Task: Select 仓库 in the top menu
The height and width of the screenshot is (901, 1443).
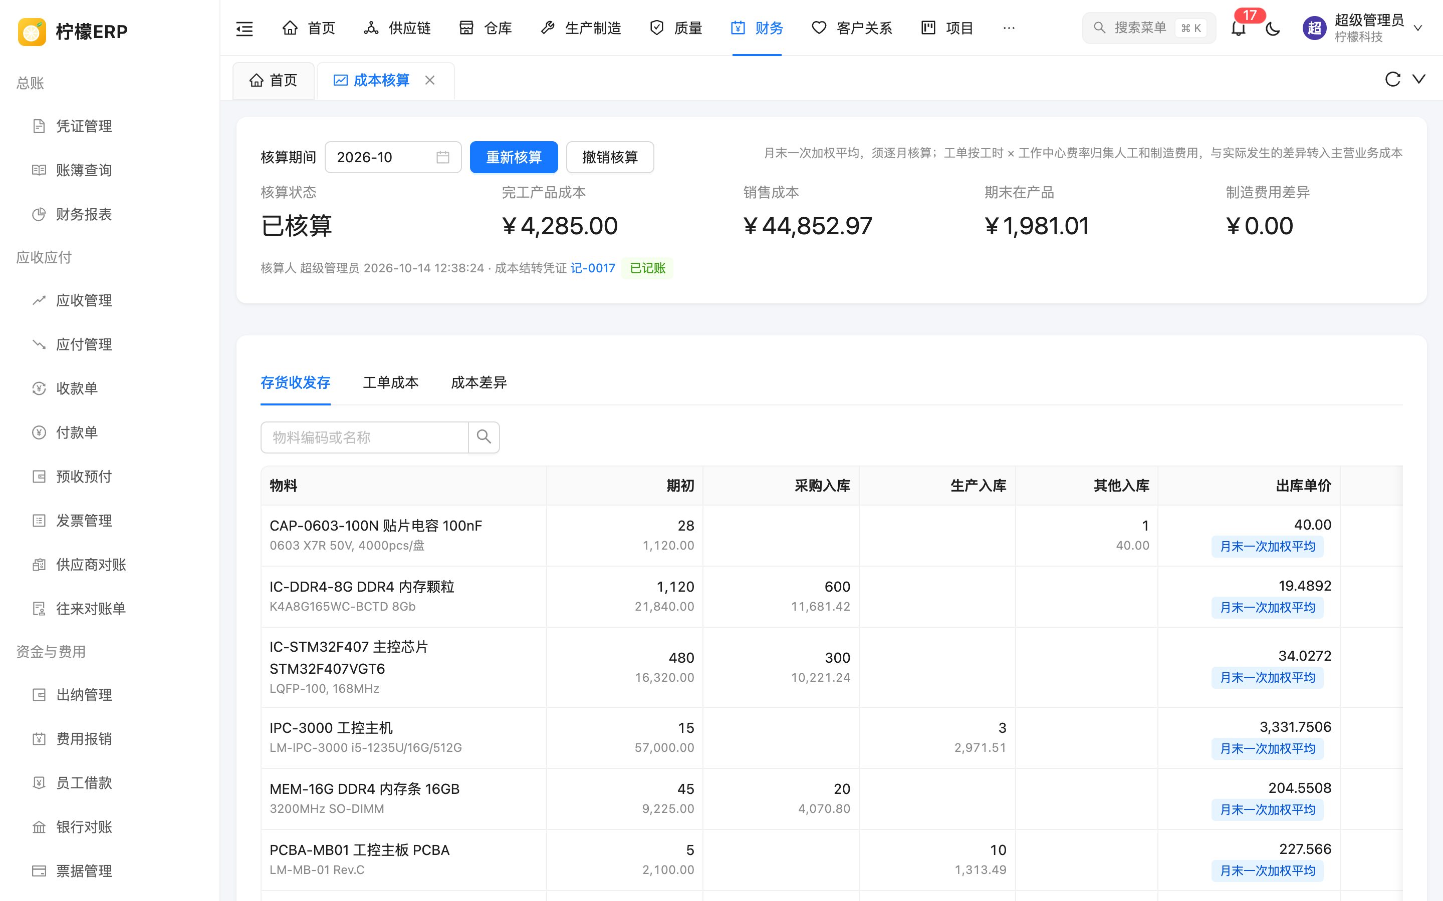Action: click(486, 28)
